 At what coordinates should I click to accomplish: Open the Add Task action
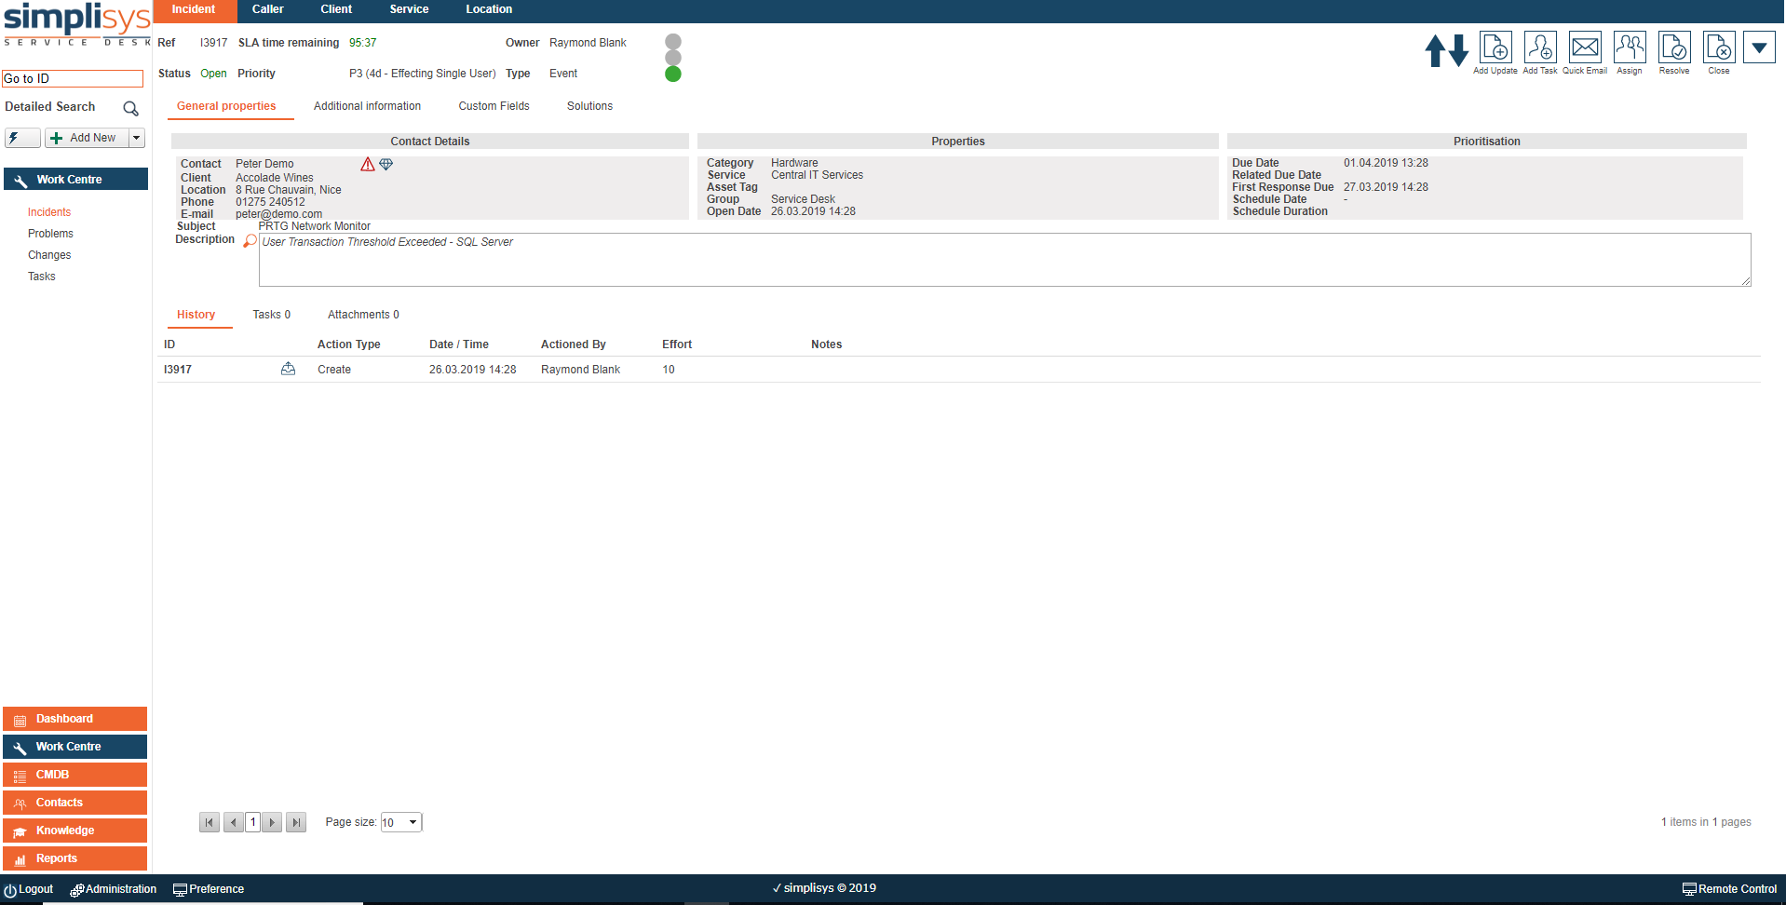(x=1540, y=47)
